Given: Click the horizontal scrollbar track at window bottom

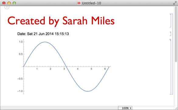Looking at the screenshot, I should (59, 108).
